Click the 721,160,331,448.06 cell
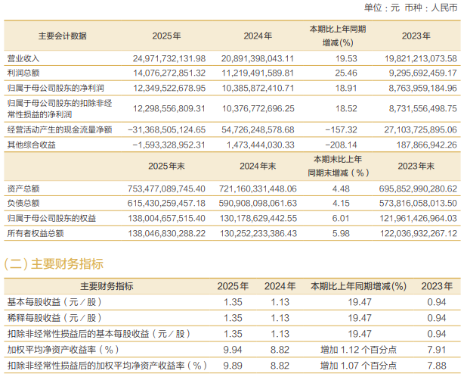This screenshot has width=467, height=377. (x=258, y=188)
